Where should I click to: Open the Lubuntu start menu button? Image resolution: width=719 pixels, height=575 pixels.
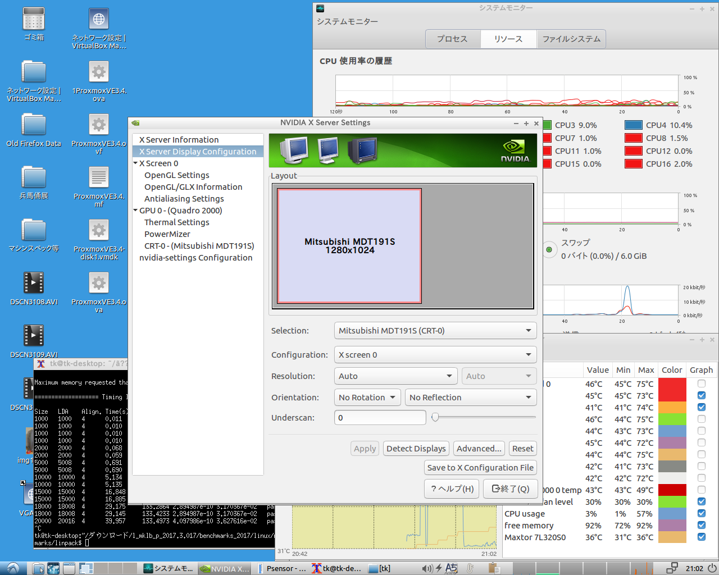[12, 568]
